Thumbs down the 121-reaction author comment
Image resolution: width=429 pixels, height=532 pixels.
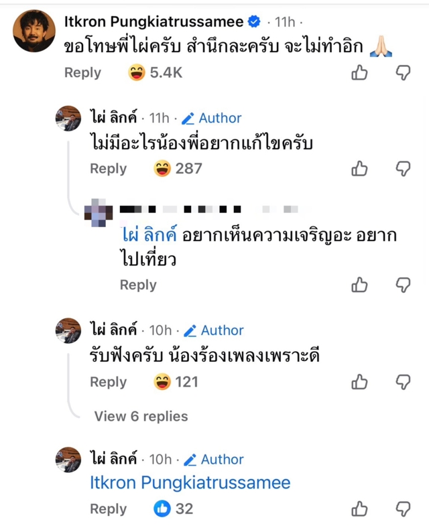tap(403, 382)
